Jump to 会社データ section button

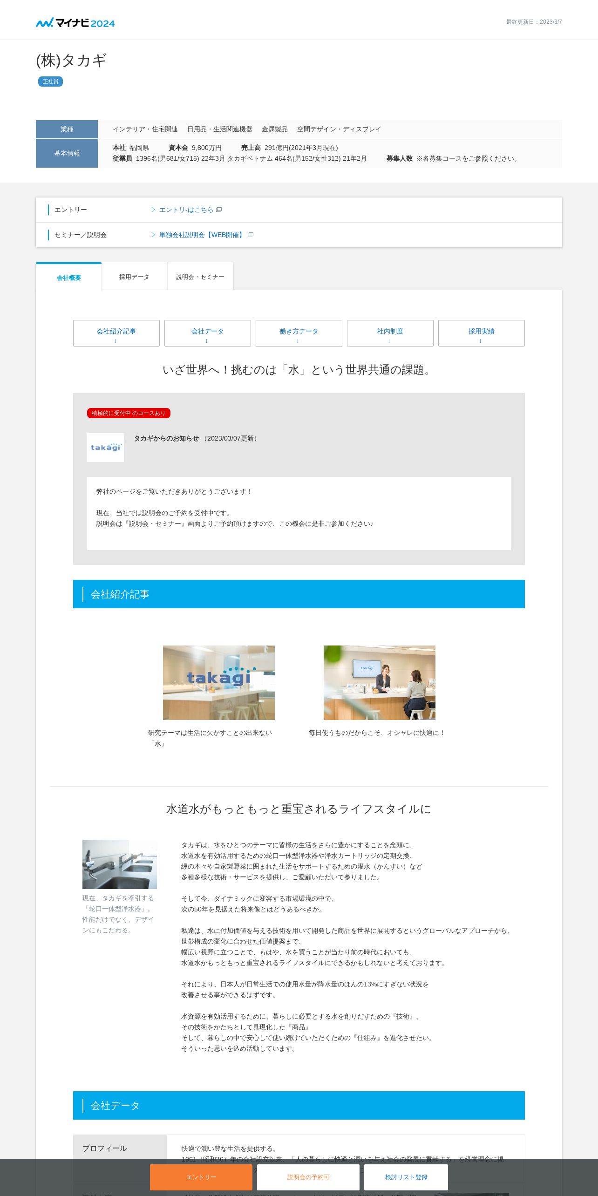(x=208, y=333)
